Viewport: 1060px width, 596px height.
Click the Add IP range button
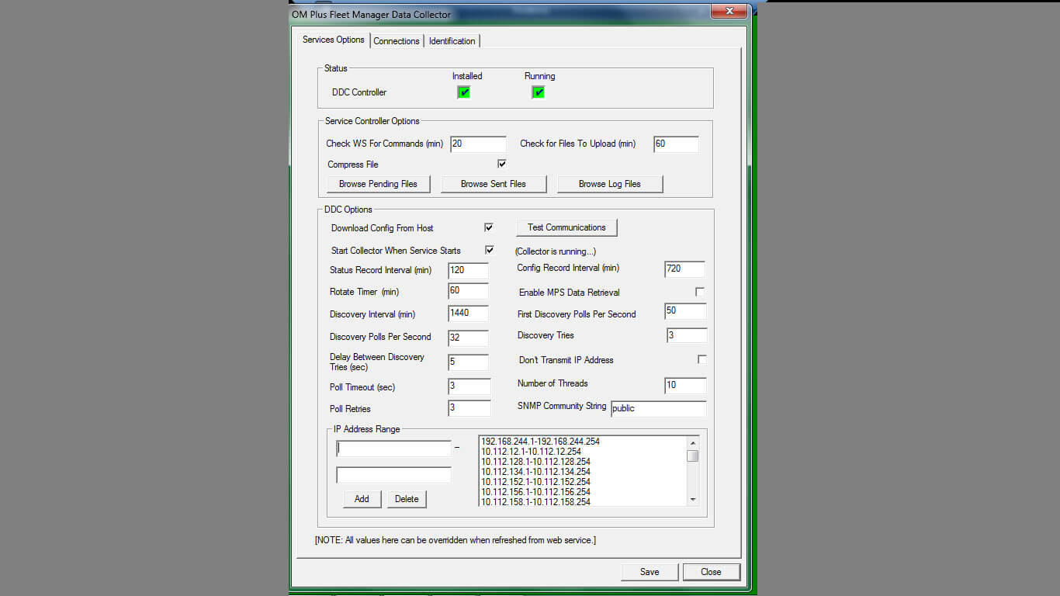[x=362, y=499]
